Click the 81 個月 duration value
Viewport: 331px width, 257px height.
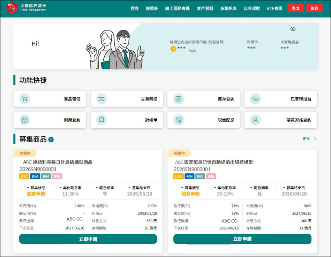point(151,228)
